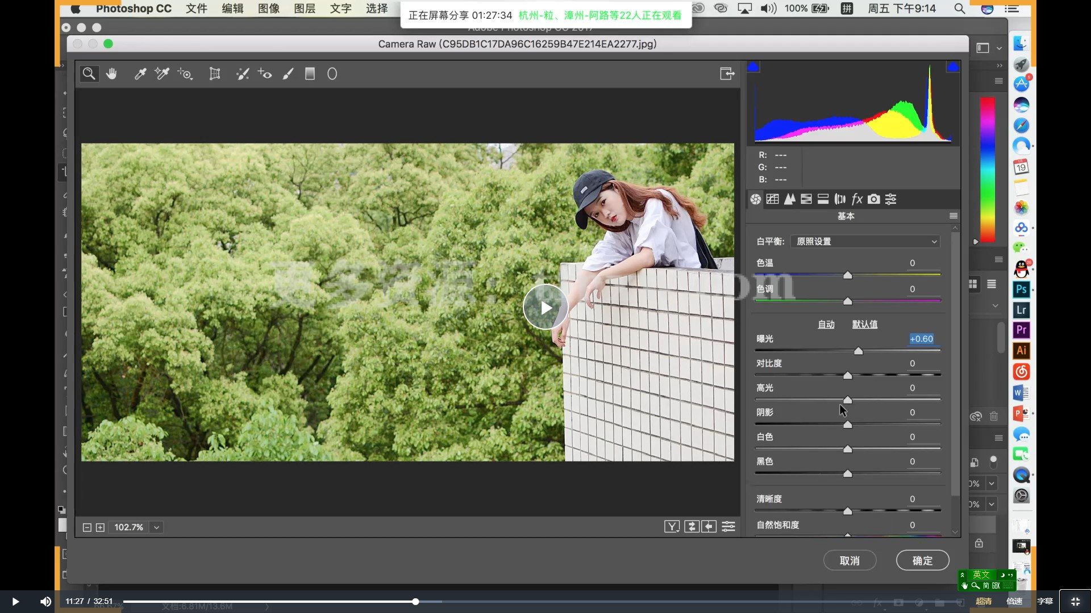The width and height of the screenshot is (1091, 613).
Task: Select the Targeted Adjustment tool
Action: click(x=185, y=74)
